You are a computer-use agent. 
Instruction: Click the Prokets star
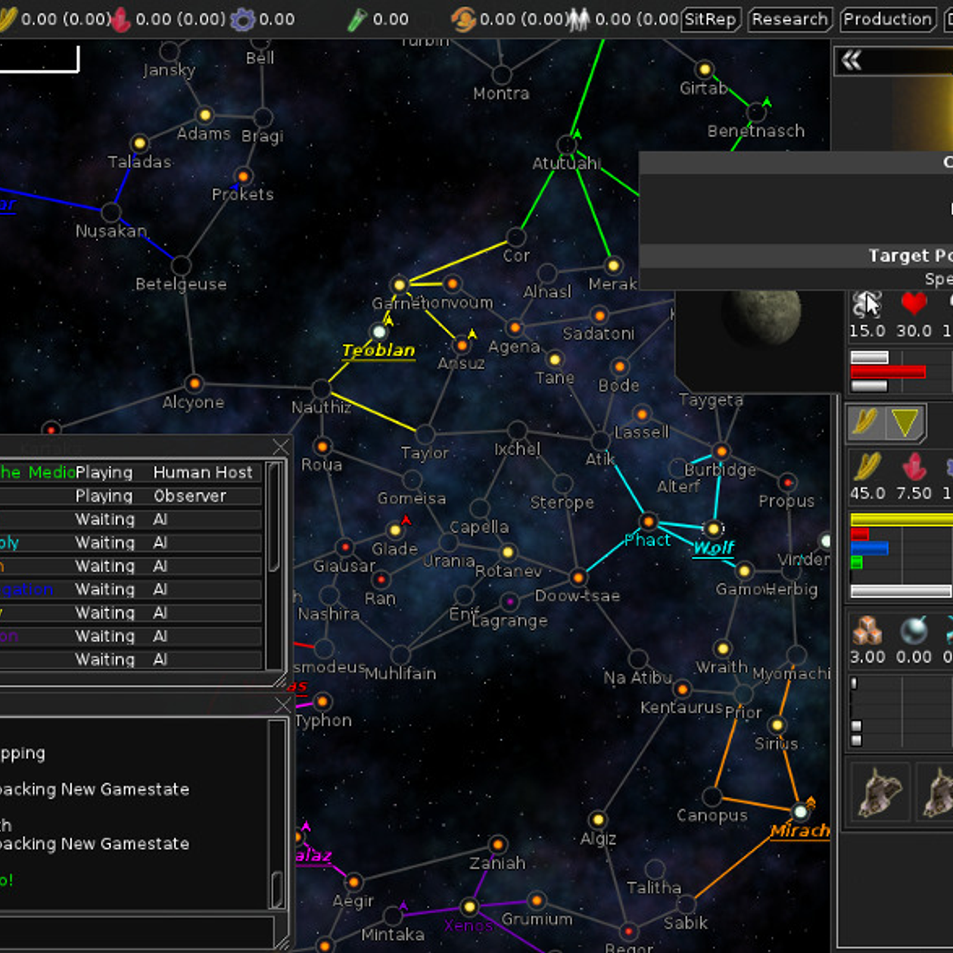point(243,176)
